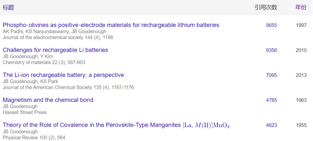Viewport: 313px width, 141px height.
Task: Click the 引用次数 column header
Action: 266,8
